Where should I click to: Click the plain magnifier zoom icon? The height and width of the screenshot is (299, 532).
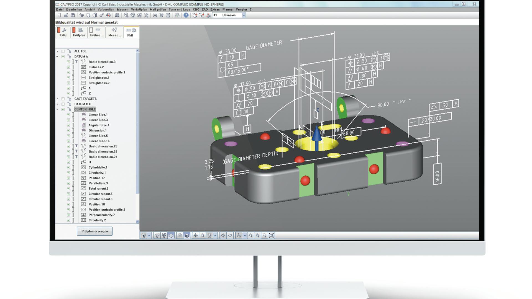click(264, 235)
